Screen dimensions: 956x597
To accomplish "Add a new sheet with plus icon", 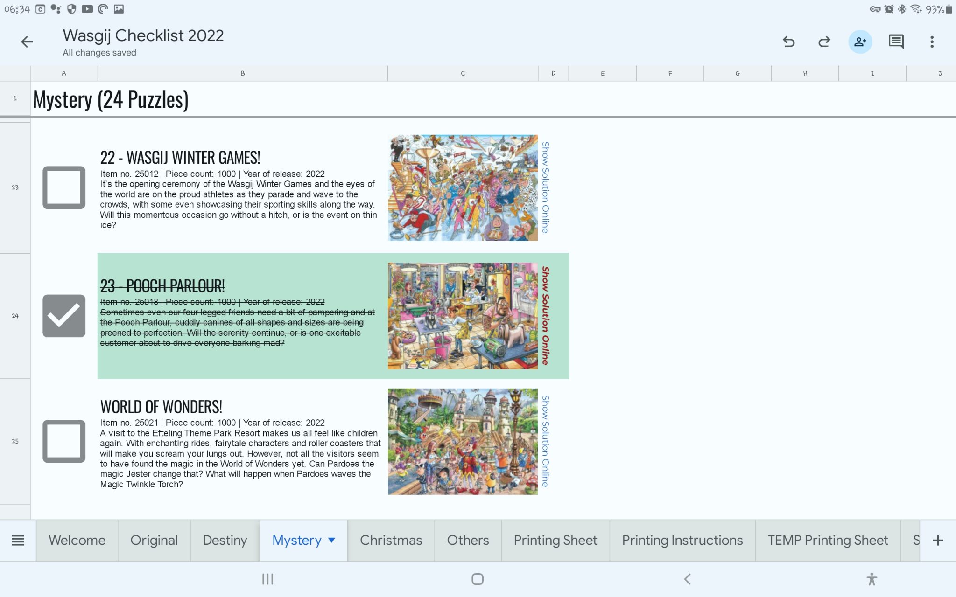I will [938, 541].
